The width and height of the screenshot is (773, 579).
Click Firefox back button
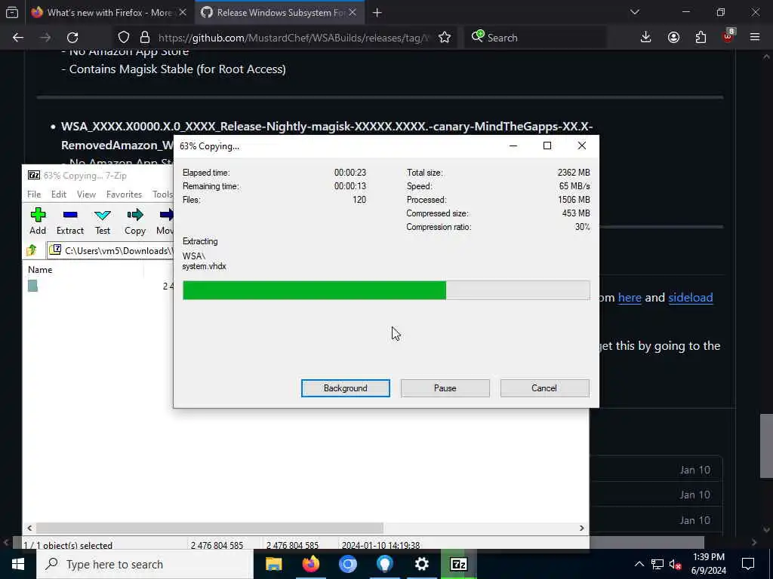click(18, 38)
